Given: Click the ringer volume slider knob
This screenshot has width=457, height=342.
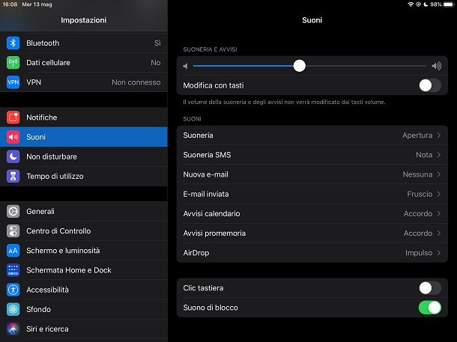Looking at the screenshot, I should click(300, 66).
